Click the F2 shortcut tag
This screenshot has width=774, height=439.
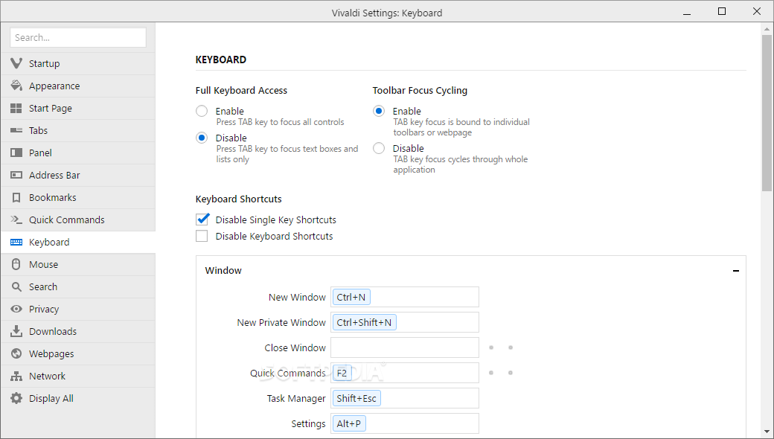point(342,373)
